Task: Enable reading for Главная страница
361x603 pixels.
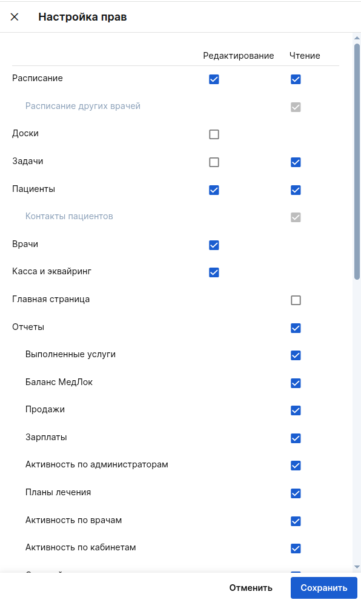Action: click(296, 300)
